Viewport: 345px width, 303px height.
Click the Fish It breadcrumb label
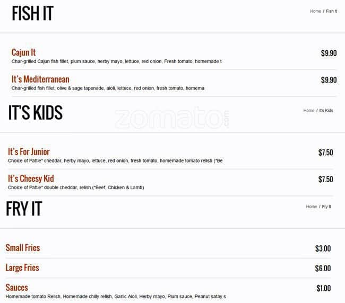[x=331, y=11]
